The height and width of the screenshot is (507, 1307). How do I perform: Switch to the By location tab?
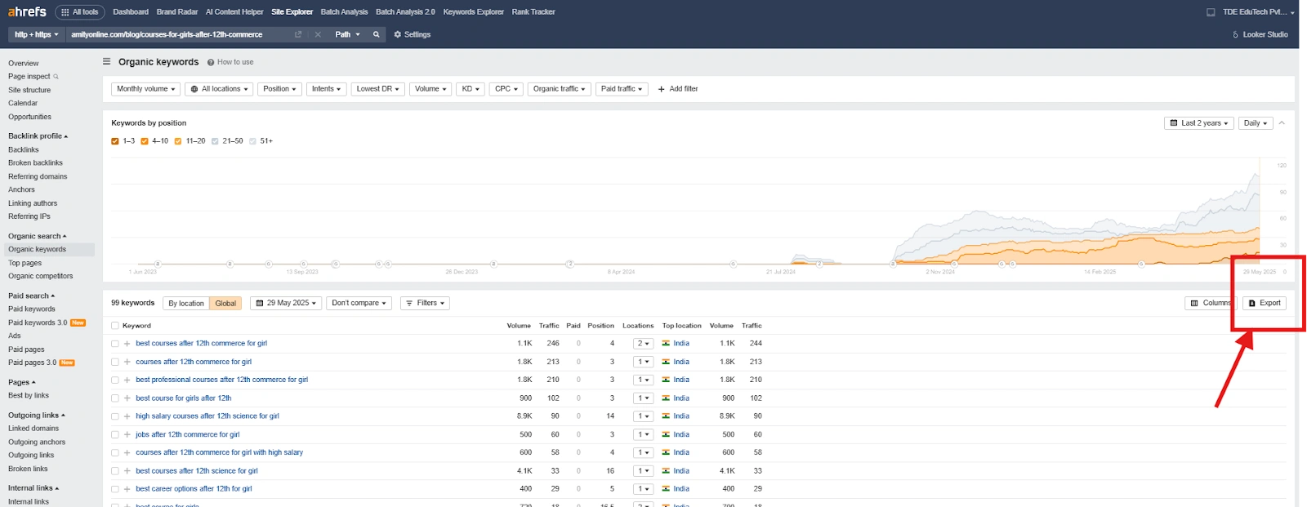[x=186, y=303]
